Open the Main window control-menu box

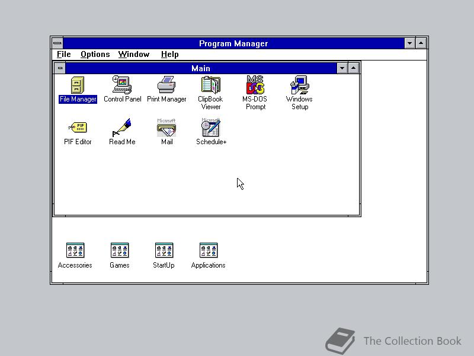coord(60,68)
